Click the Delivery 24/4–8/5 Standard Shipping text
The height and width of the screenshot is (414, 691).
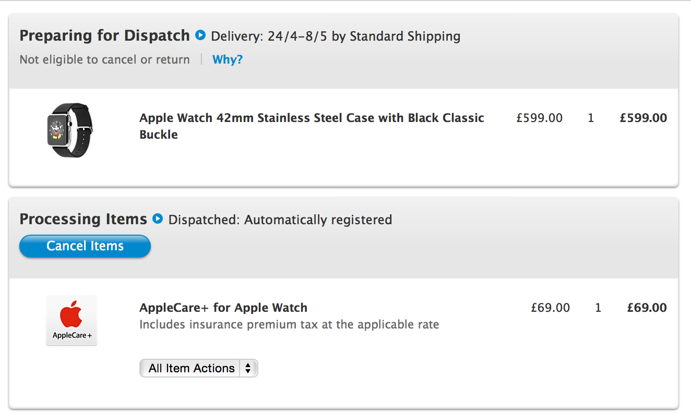pyautogui.click(x=336, y=36)
